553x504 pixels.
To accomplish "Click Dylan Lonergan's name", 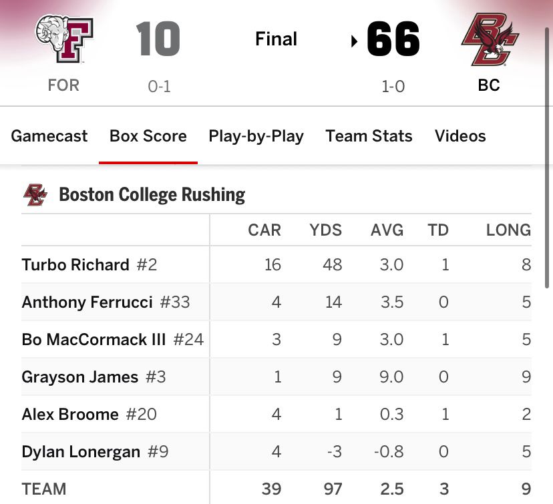I will (81, 452).
